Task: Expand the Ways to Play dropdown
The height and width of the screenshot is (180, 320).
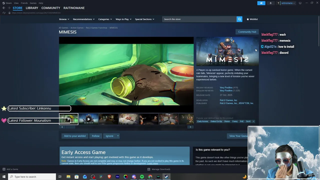Action: point(123,19)
